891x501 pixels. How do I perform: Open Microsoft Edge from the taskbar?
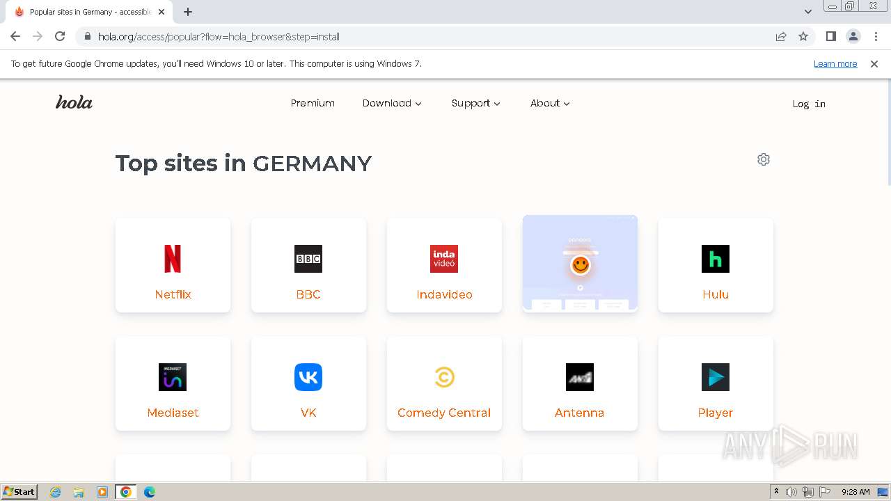coord(149,492)
